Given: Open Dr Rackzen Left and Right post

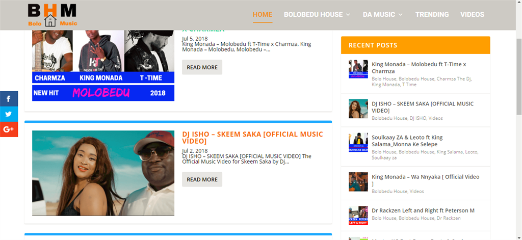Looking at the screenshot, I should 423,210.
